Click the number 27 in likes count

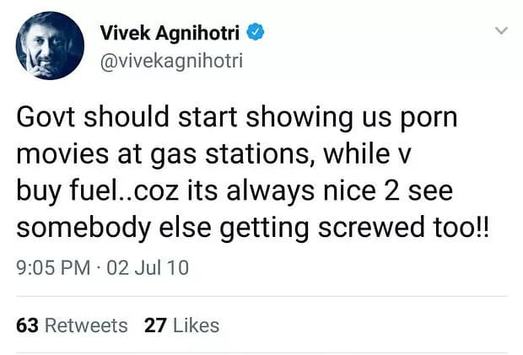point(154,325)
